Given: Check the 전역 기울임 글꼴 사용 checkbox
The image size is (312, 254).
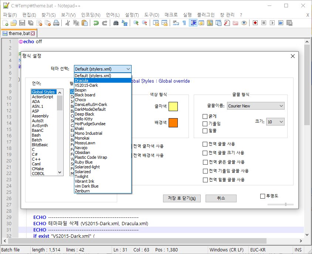Looking at the screenshot, I should pyautogui.click(x=205, y=171).
